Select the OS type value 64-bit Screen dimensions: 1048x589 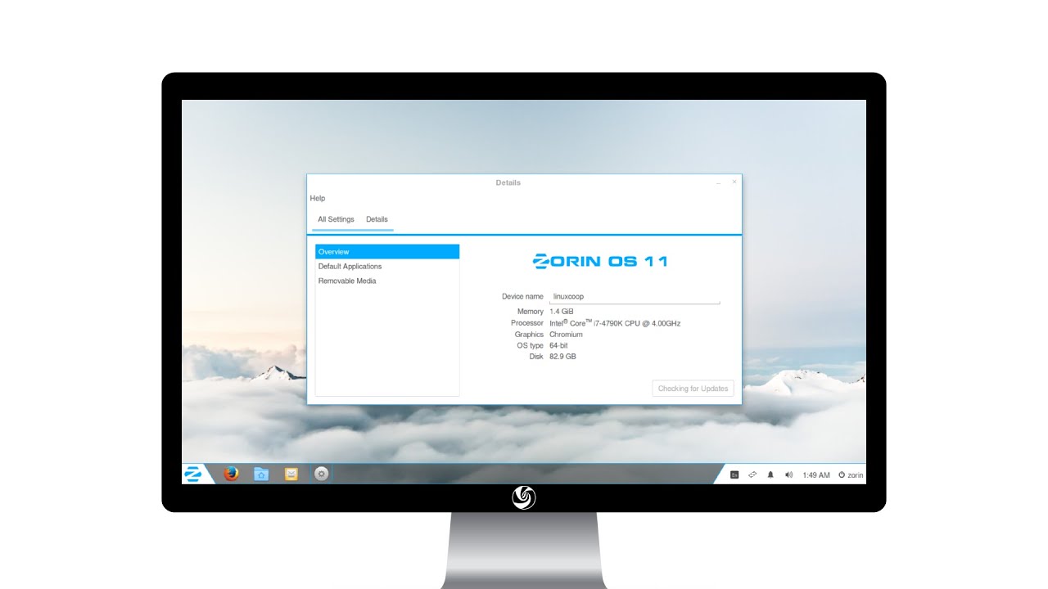click(x=558, y=346)
